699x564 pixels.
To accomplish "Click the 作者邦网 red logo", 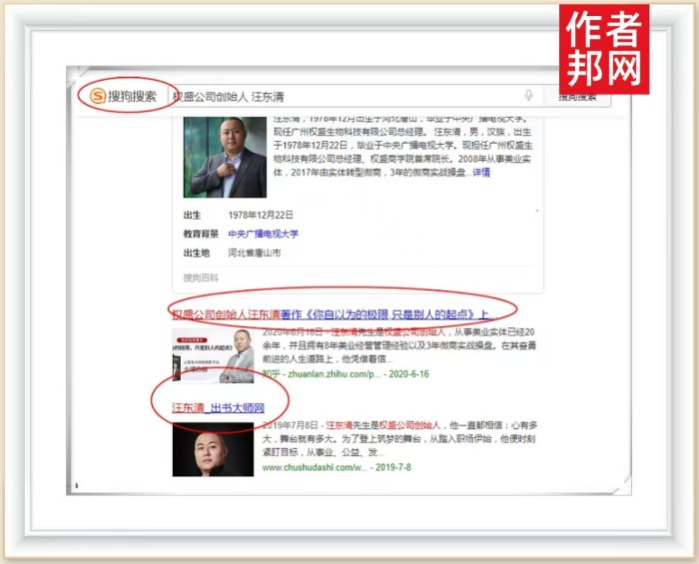I will point(602,49).
